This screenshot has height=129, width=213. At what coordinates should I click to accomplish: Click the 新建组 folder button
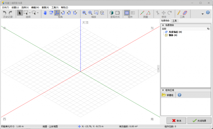click(168, 95)
